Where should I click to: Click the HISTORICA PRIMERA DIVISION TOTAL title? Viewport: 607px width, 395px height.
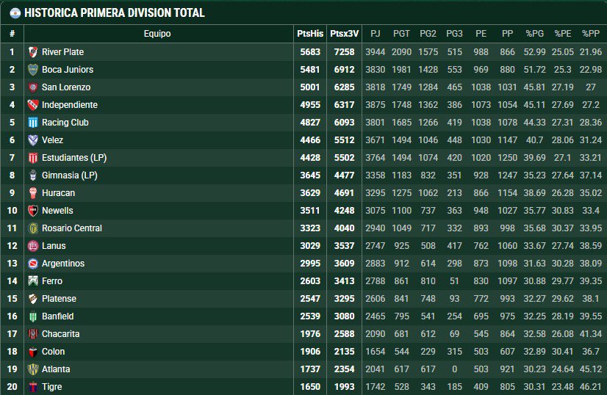[114, 13]
